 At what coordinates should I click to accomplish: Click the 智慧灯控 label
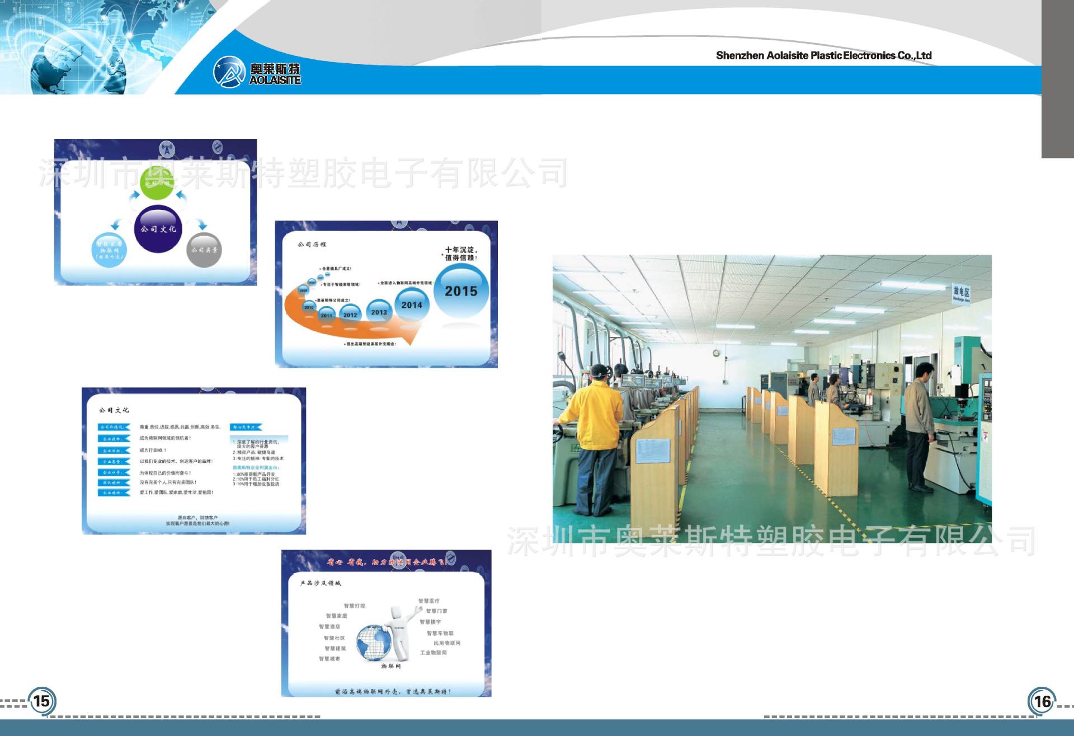354,606
